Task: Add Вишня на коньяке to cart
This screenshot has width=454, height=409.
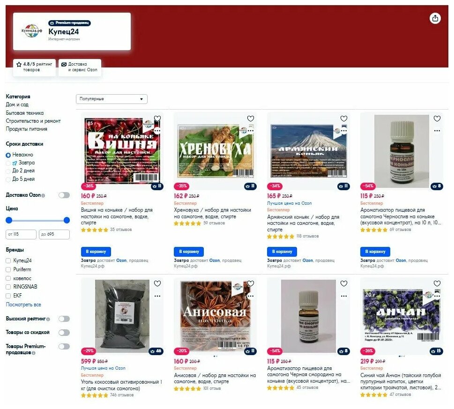Action: (96, 252)
